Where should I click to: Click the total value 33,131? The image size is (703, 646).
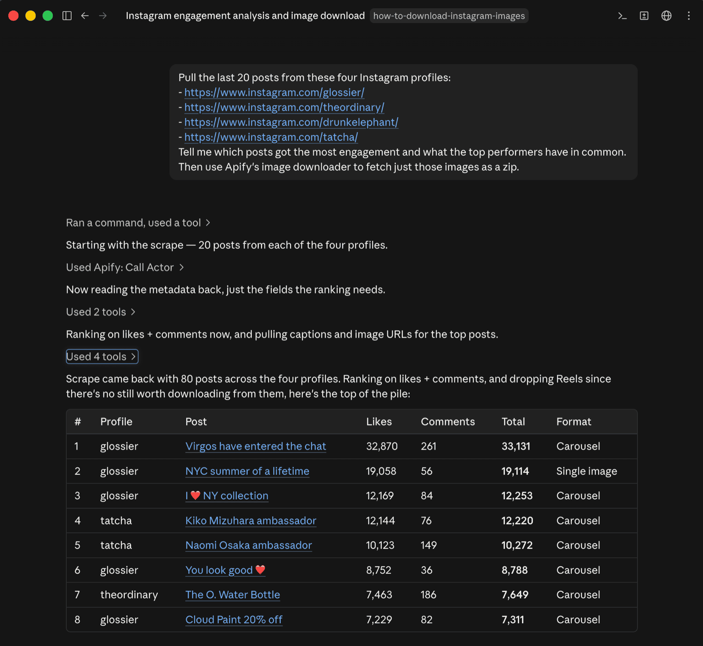click(x=516, y=446)
